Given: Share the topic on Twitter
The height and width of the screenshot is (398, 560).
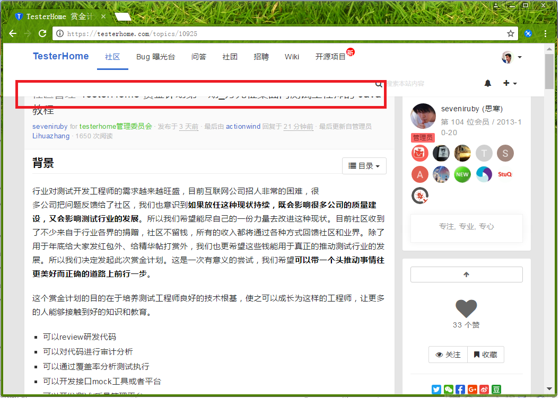Looking at the screenshot, I should [x=436, y=390].
